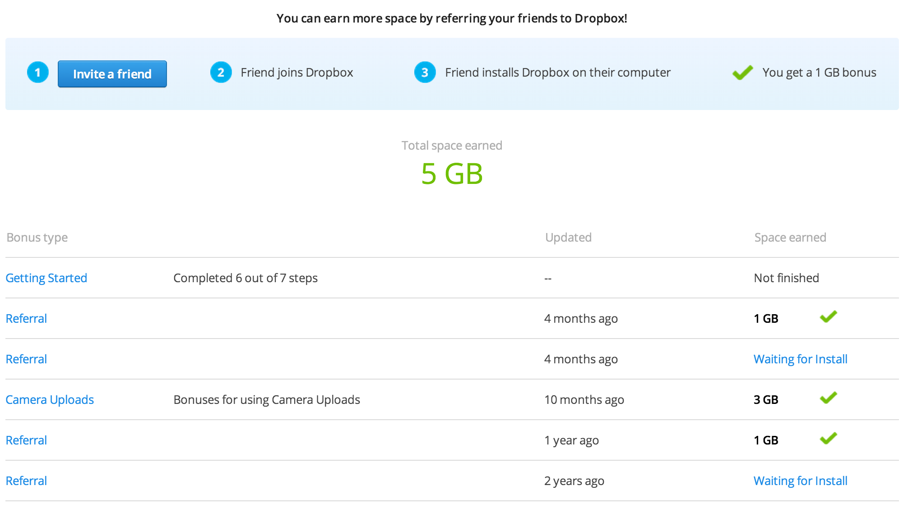
Task: Click the Space earned column header
Action: coord(790,238)
